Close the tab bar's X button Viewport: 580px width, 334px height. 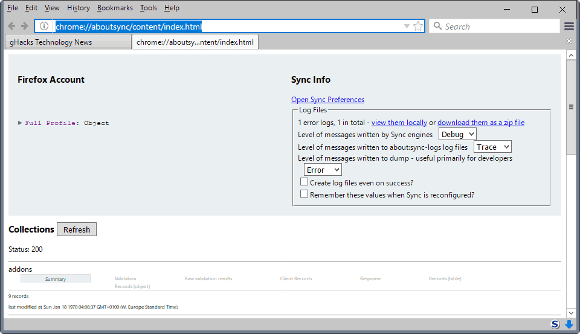coord(569,41)
